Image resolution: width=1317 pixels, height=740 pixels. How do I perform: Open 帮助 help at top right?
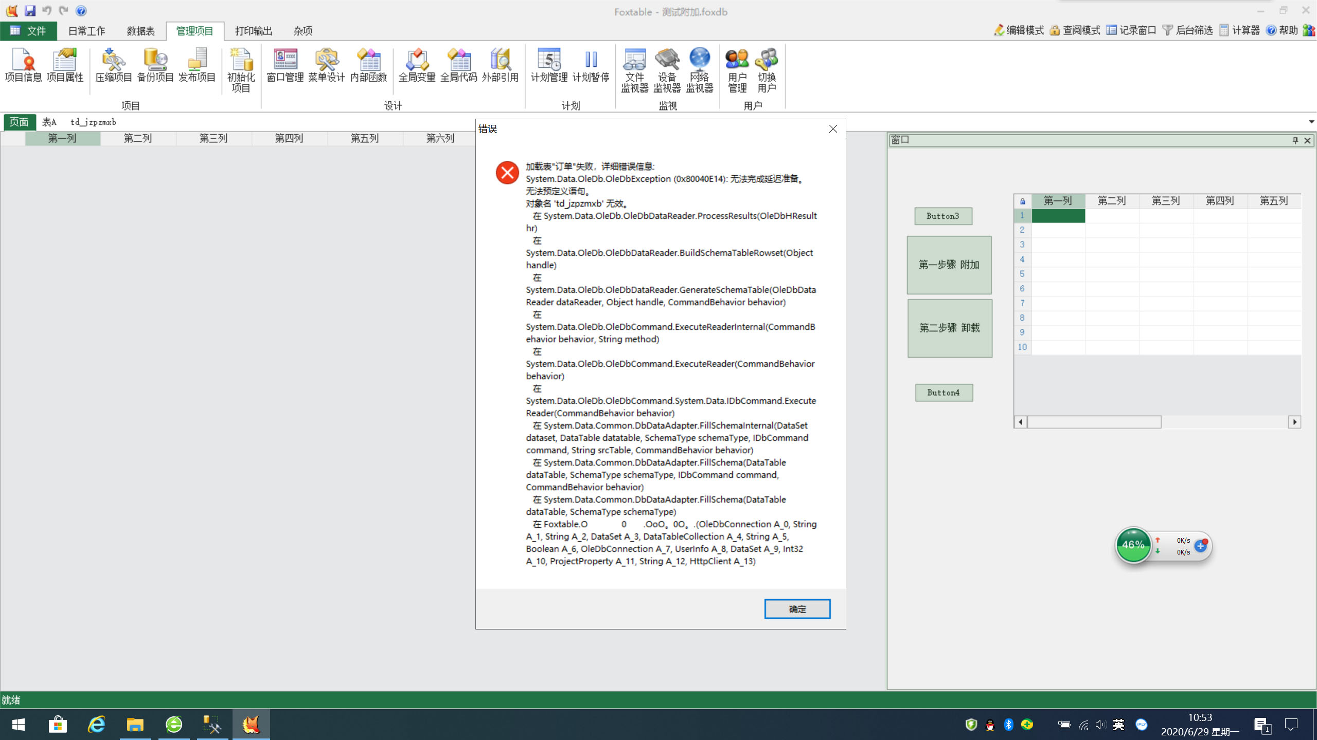tap(1282, 30)
